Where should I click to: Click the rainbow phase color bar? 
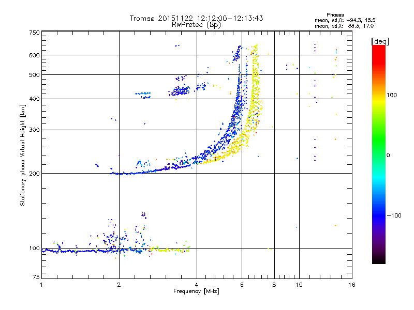pos(379,154)
